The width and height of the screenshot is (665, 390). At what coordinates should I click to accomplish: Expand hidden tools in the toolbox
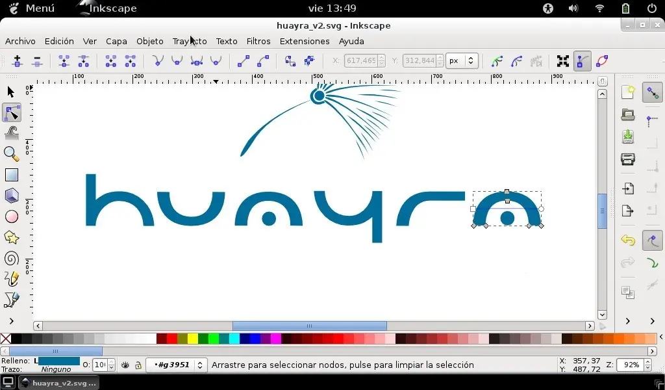click(x=12, y=321)
